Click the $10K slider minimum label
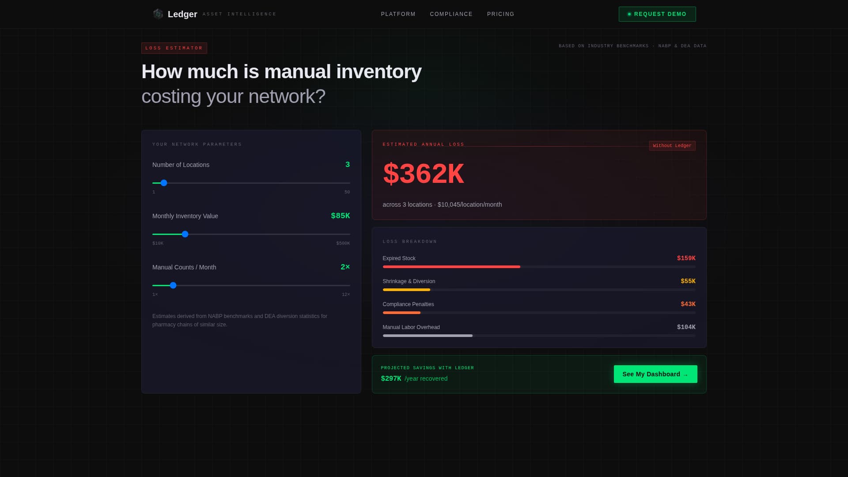 pos(158,243)
